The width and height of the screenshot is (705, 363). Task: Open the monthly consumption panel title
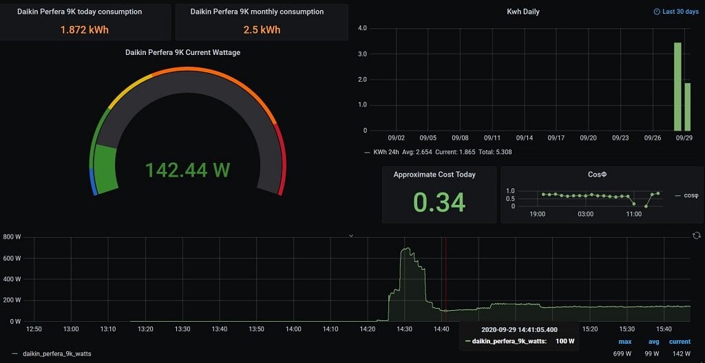tap(257, 12)
